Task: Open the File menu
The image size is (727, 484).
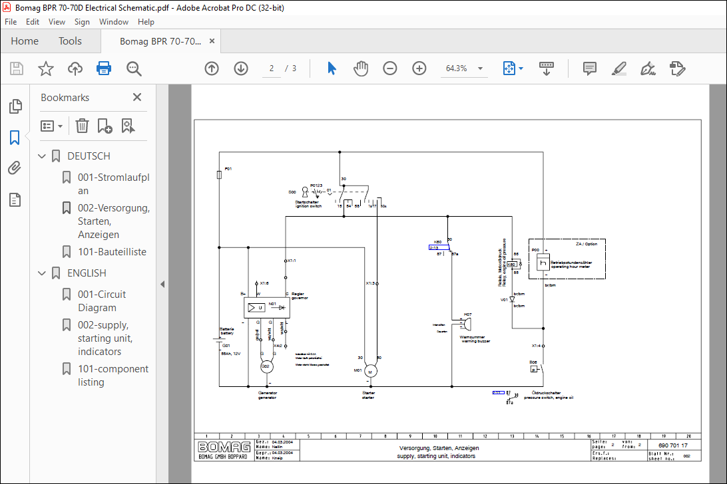Action: tap(10, 22)
